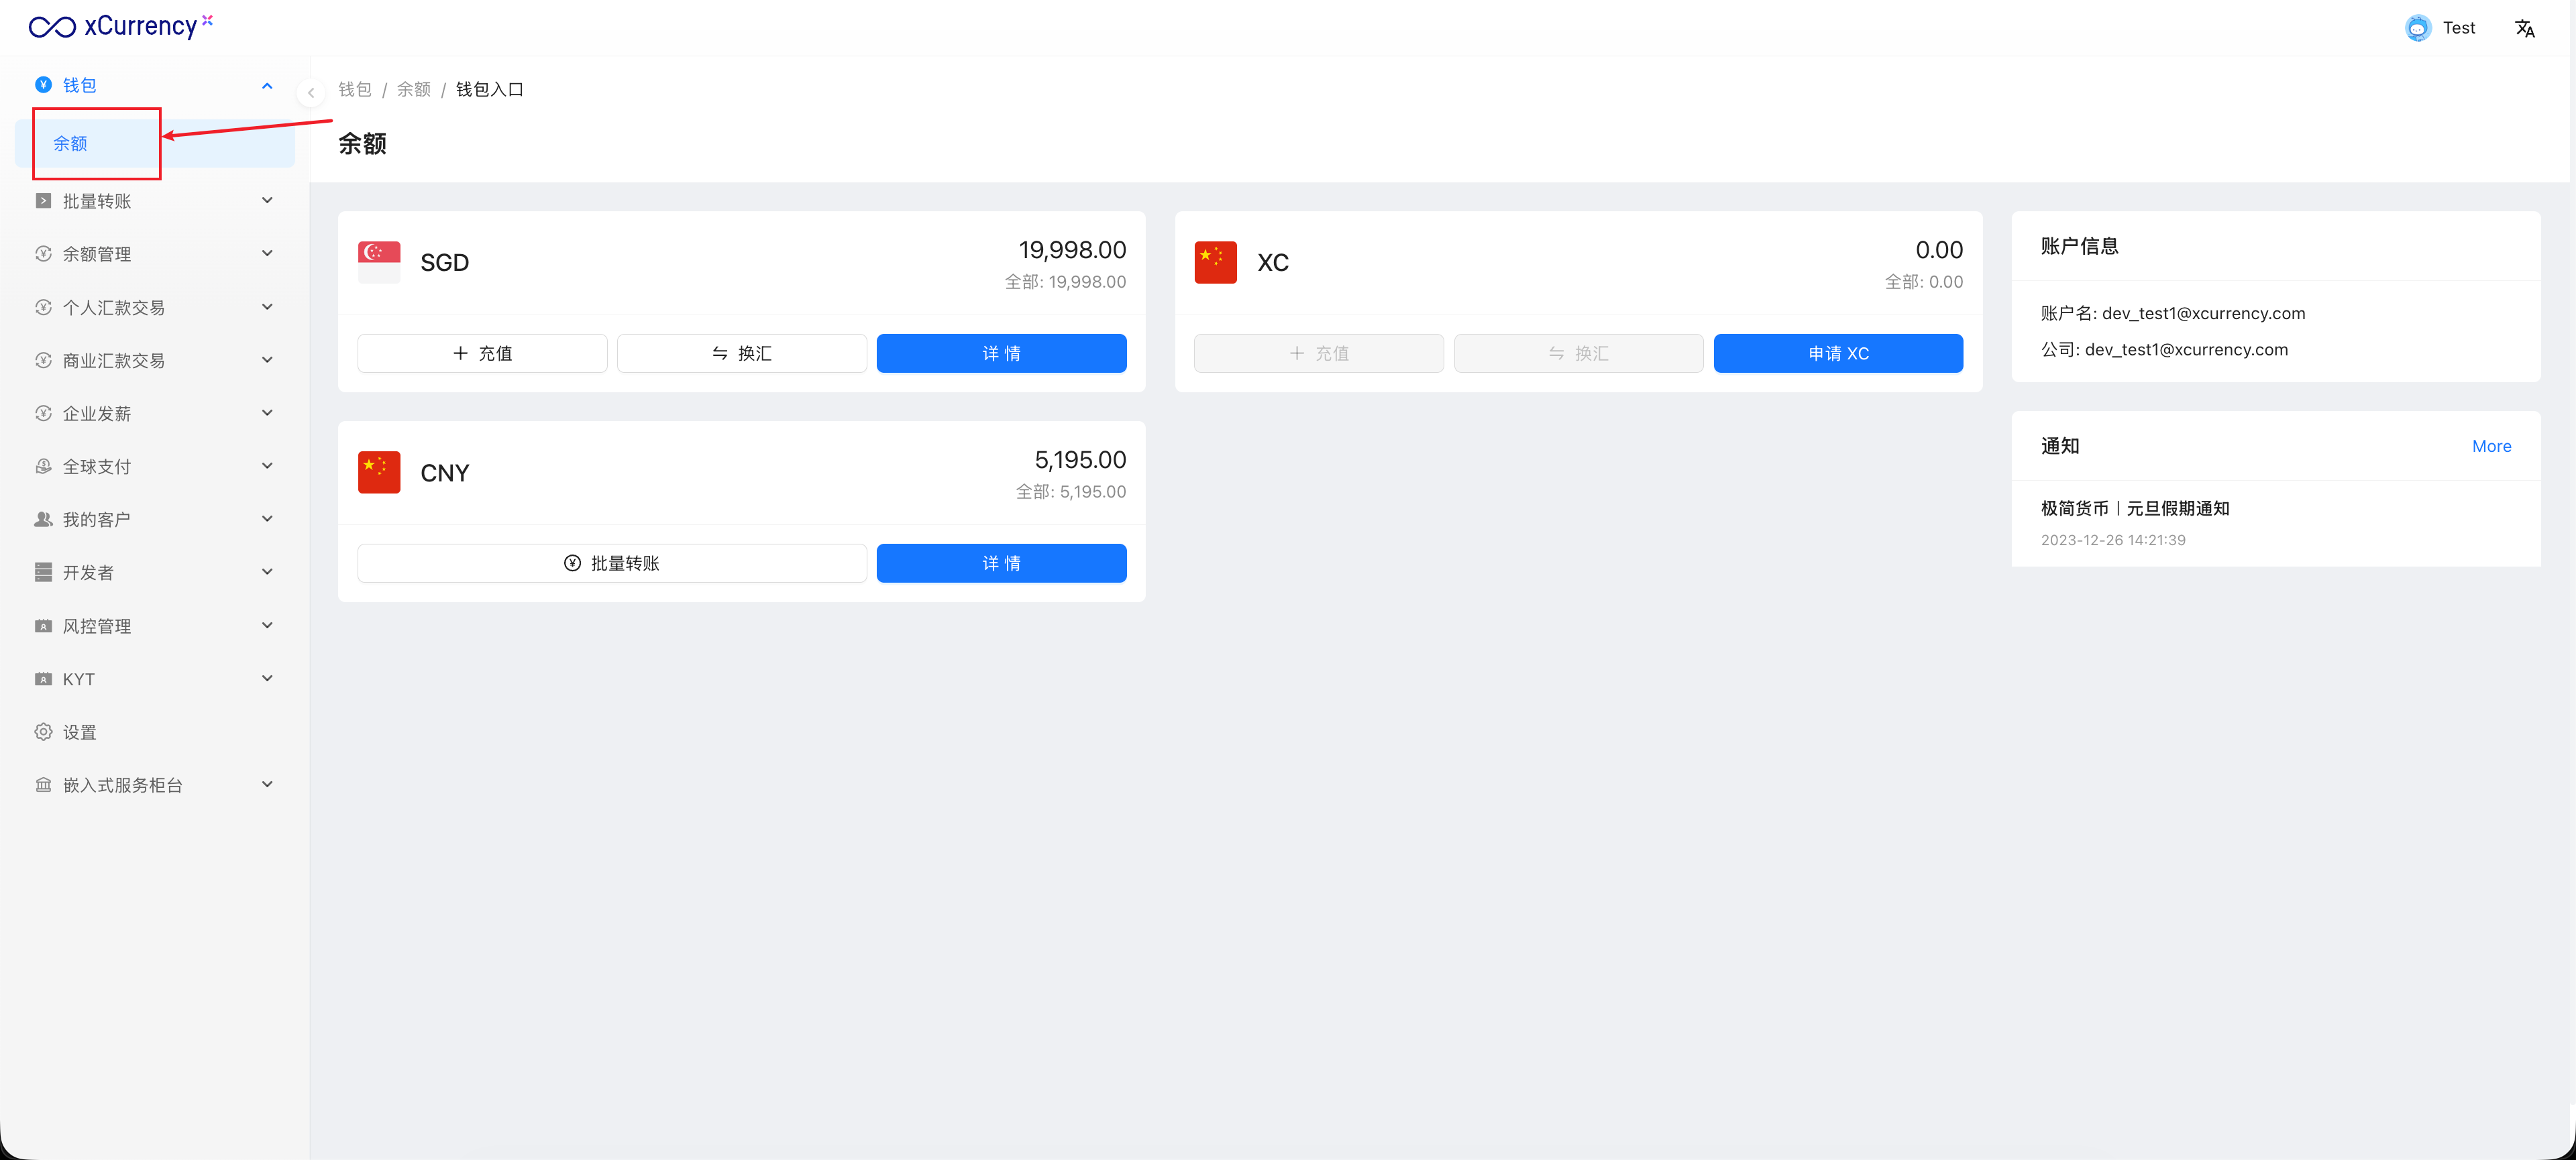Collapse the sidebar with arrow icon
Image resolution: width=2576 pixels, height=1160 pixels.
click(x=311, y=93)
